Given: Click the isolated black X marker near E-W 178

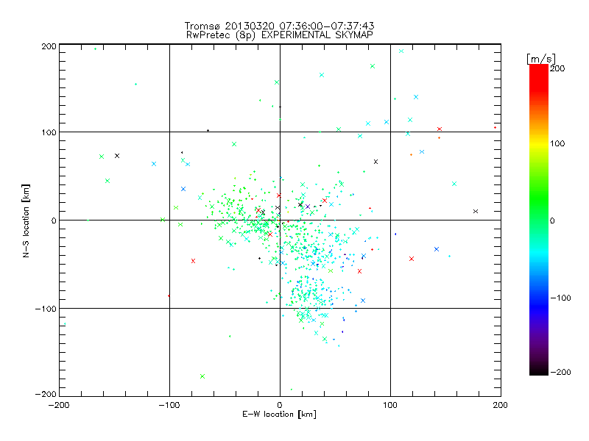Looking at the screenshot, I should pyautogui.click(x=476, y=212).
